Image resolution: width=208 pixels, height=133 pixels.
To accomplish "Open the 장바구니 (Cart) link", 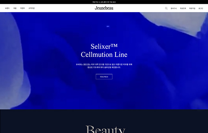I will pos(174,8).
